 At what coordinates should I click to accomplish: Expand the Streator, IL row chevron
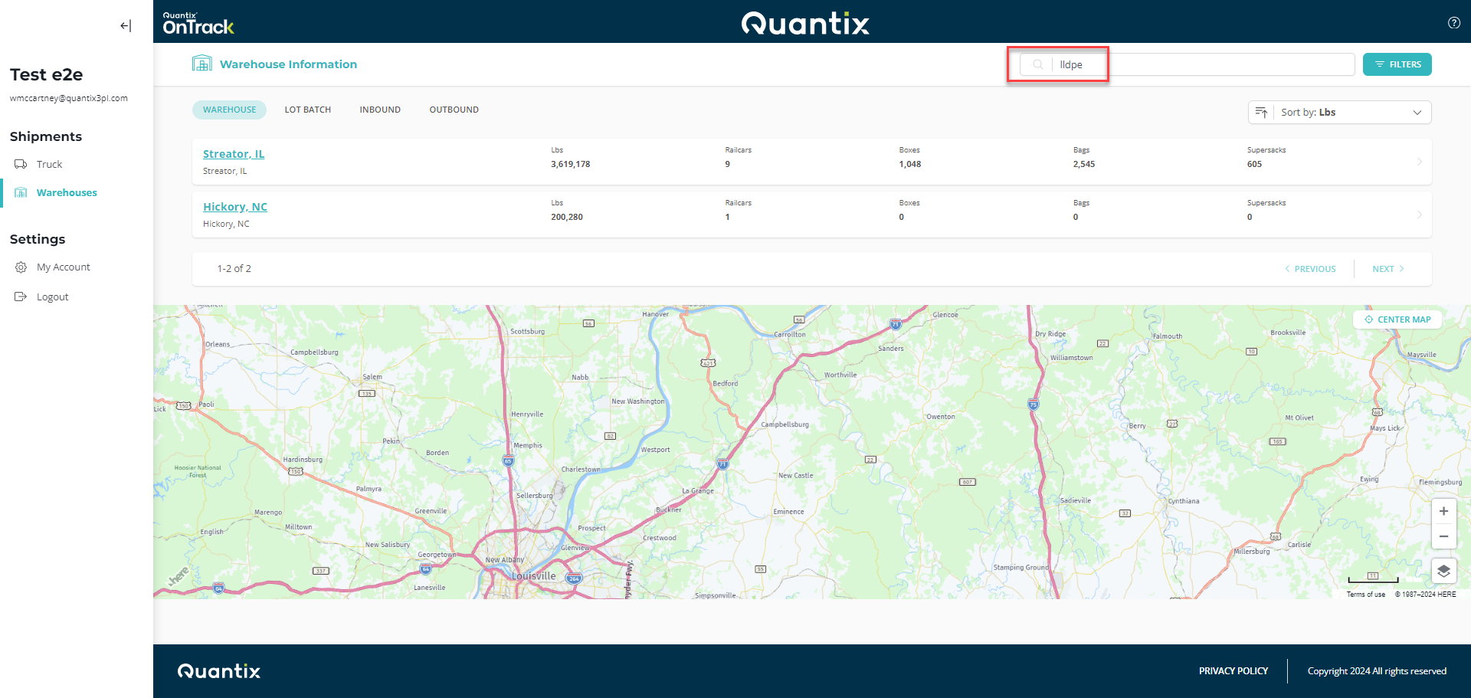(x=1419, y=162)
